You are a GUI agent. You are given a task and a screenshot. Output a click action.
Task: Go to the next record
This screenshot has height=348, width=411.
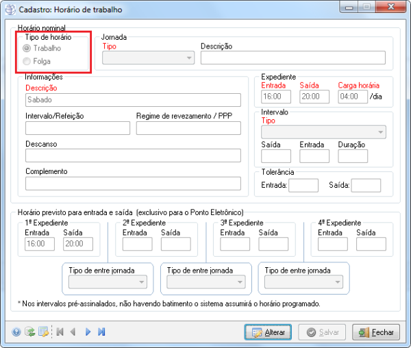pos(88,332)
